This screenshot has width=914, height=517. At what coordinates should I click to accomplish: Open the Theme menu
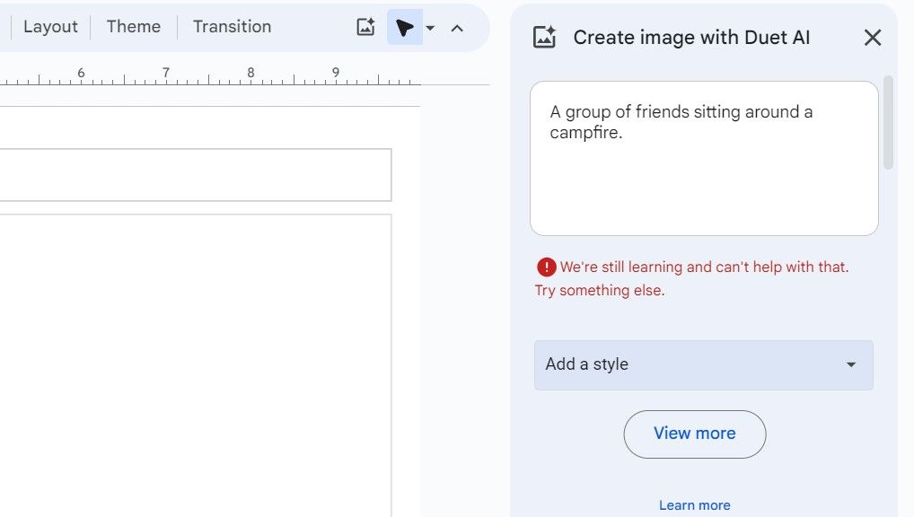(x=133, y=27)
